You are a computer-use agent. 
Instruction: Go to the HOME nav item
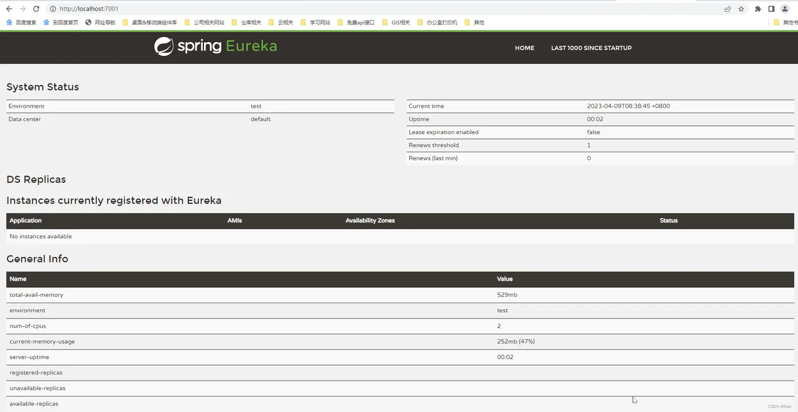pos(524,48)
